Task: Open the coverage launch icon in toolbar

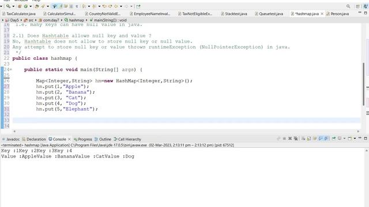Action: (8, 6)
